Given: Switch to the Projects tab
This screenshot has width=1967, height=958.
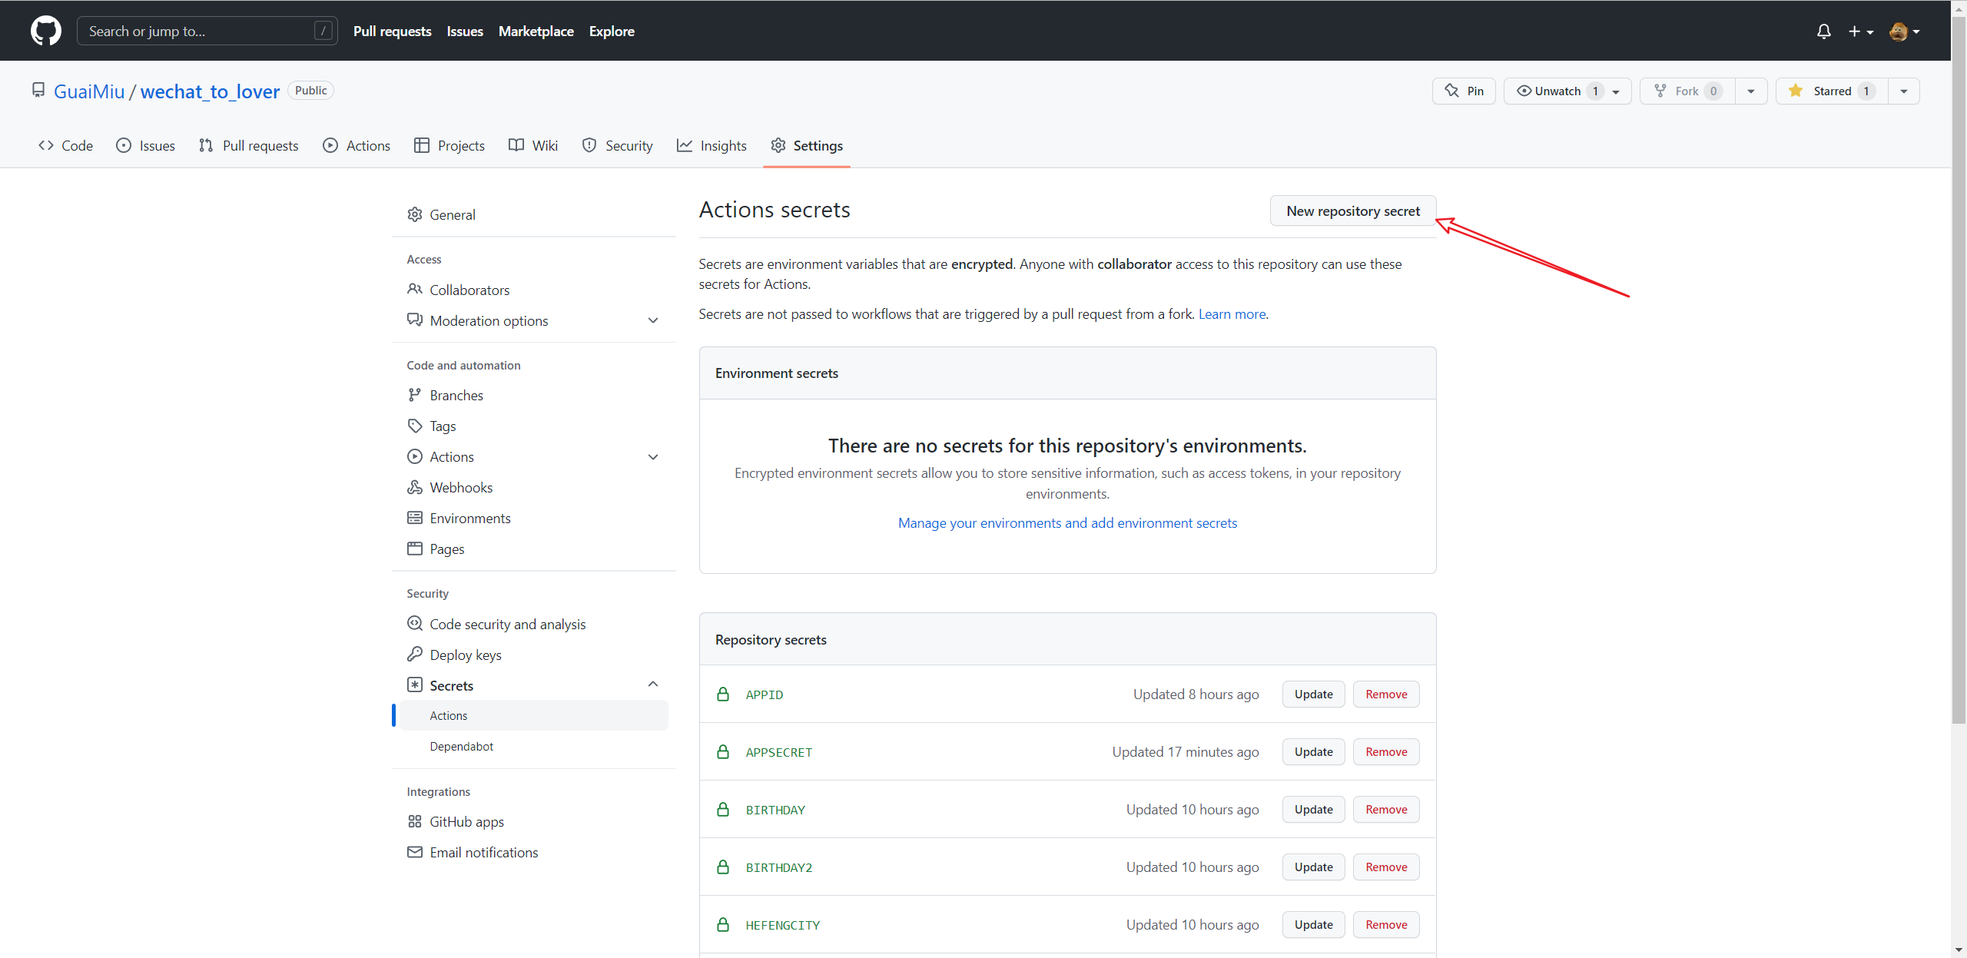Looking at the screenshot, I should click(x=449, y=145).
